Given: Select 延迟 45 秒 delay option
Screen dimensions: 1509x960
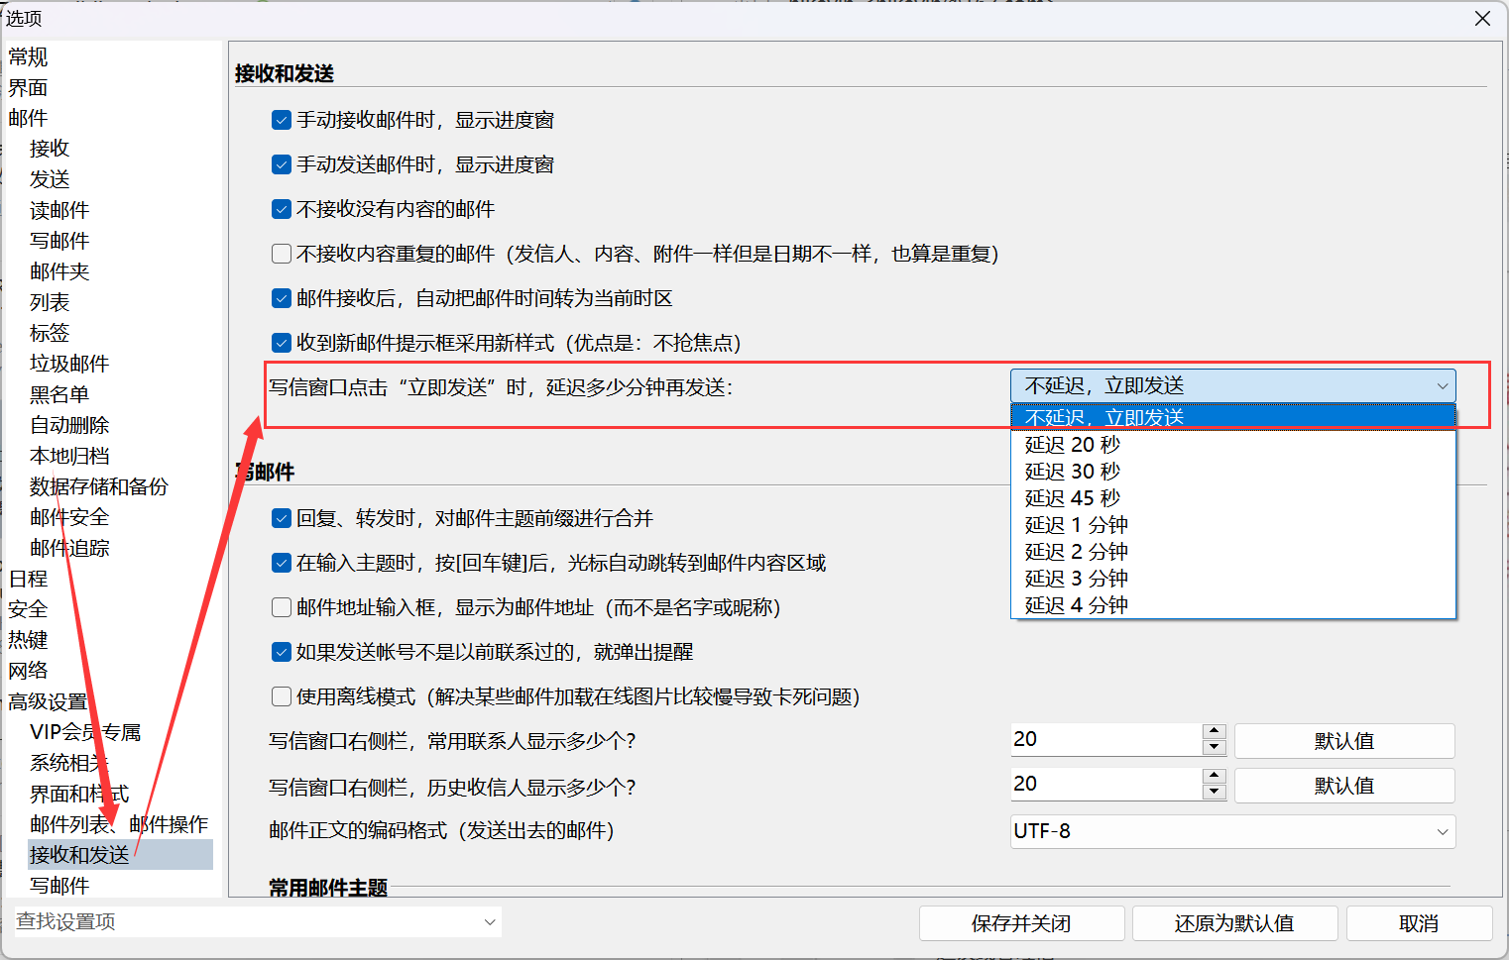Looking at the screenshot, I should tap(1233, 498).
